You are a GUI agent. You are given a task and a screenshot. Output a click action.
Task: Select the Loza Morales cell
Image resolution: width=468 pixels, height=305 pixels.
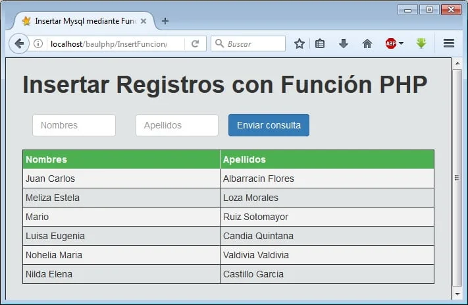coord(327,198)
